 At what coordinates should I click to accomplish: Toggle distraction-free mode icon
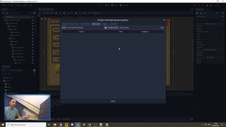[x=192, y=10]
